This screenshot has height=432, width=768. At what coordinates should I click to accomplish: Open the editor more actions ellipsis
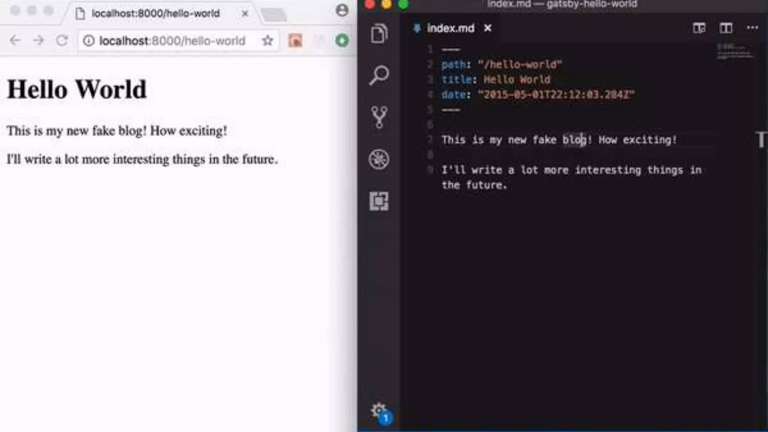(x=752, y=28)
